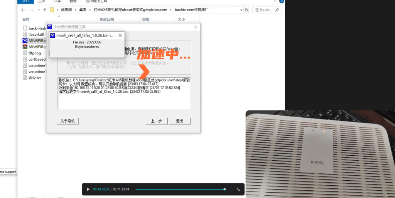Click current time 00:10:58:07
The width and height of the screenshot is (395, 198).
pyautogui.click(x=101, y=189)
